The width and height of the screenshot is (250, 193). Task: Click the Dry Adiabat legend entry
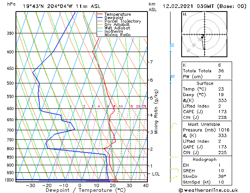(116, 25)
